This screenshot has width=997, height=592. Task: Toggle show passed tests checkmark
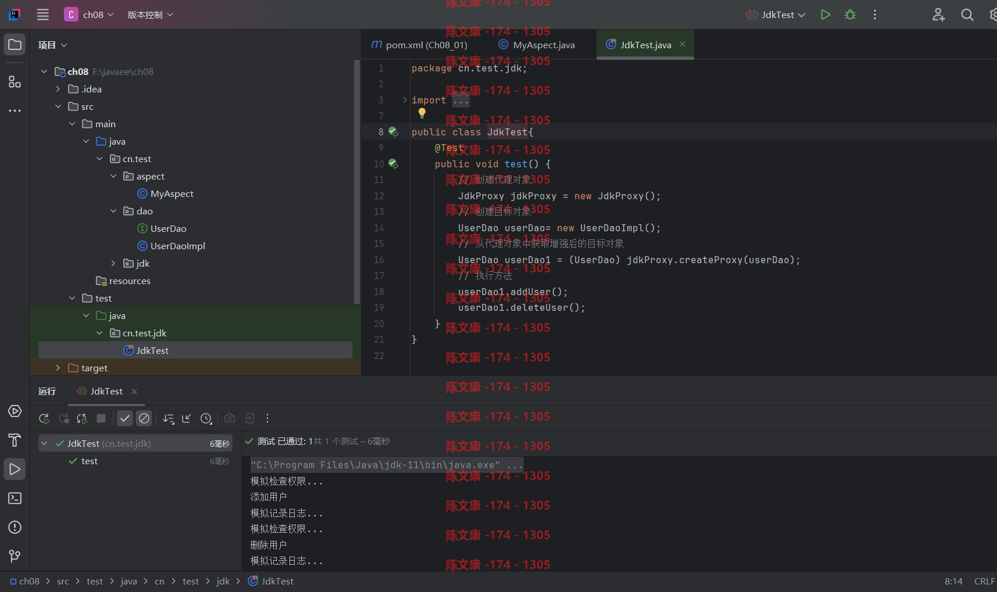[x=125, y=418]
